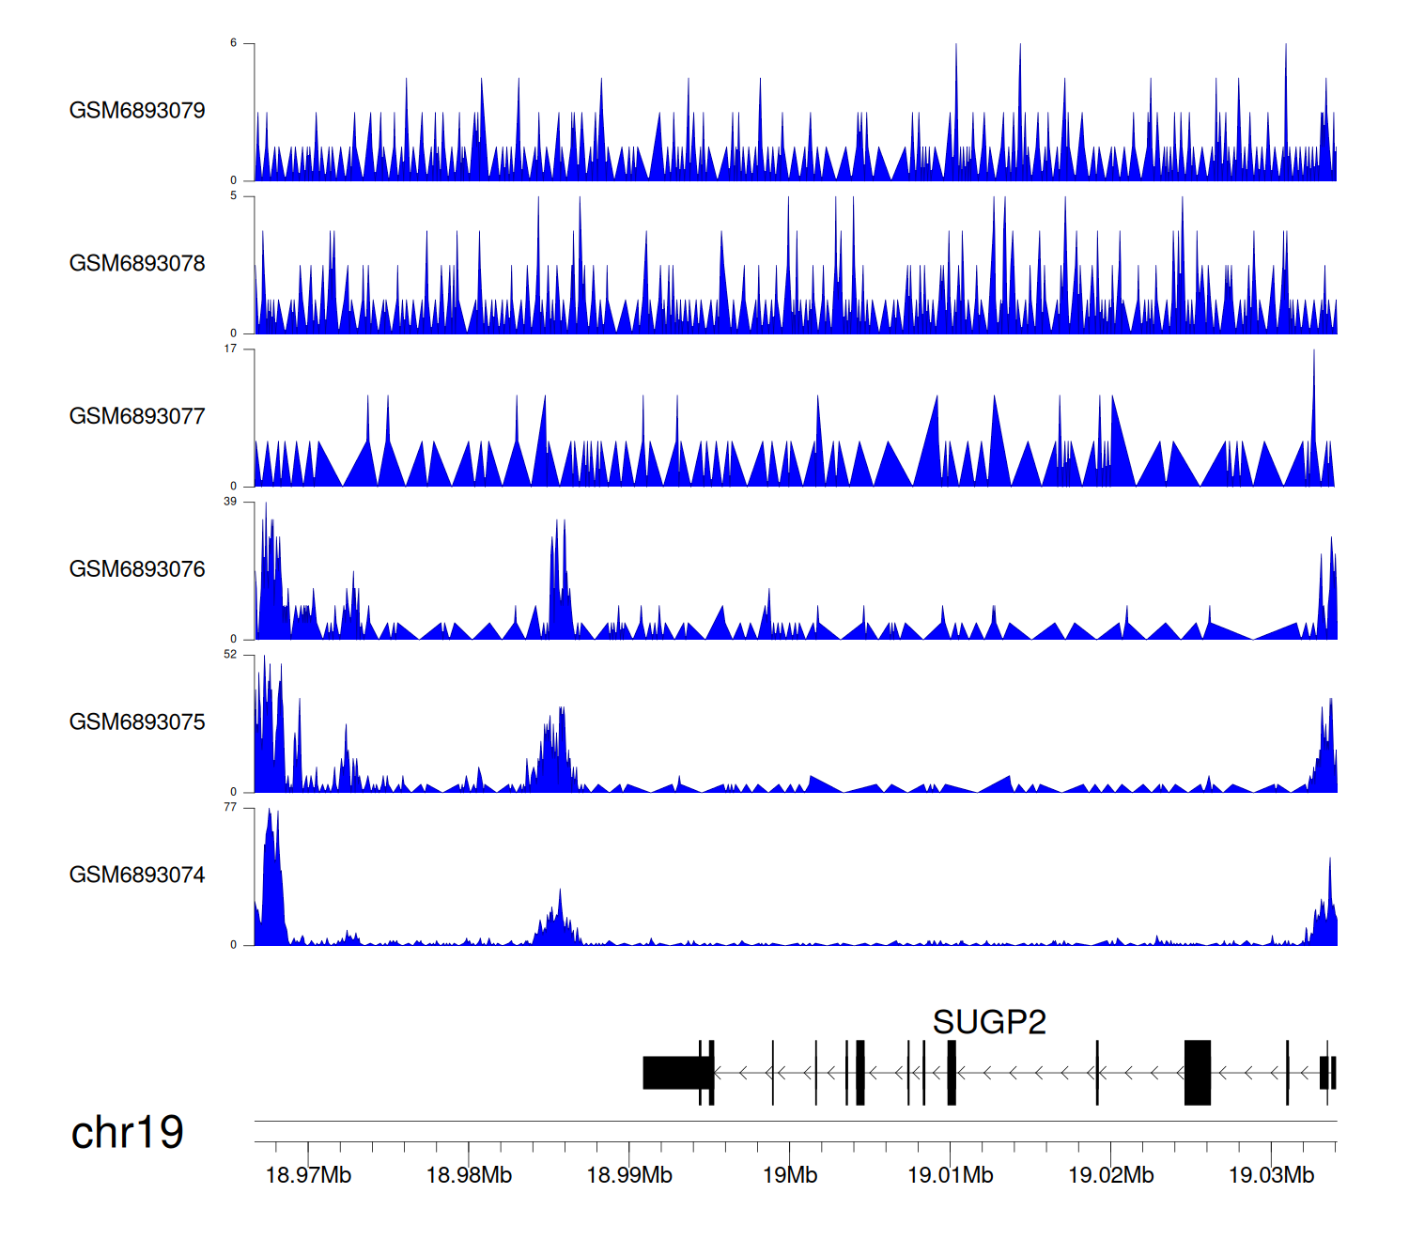Click the GSM6893079 track label
Screen dimensions: 1409x1240
tap(137, 111)
